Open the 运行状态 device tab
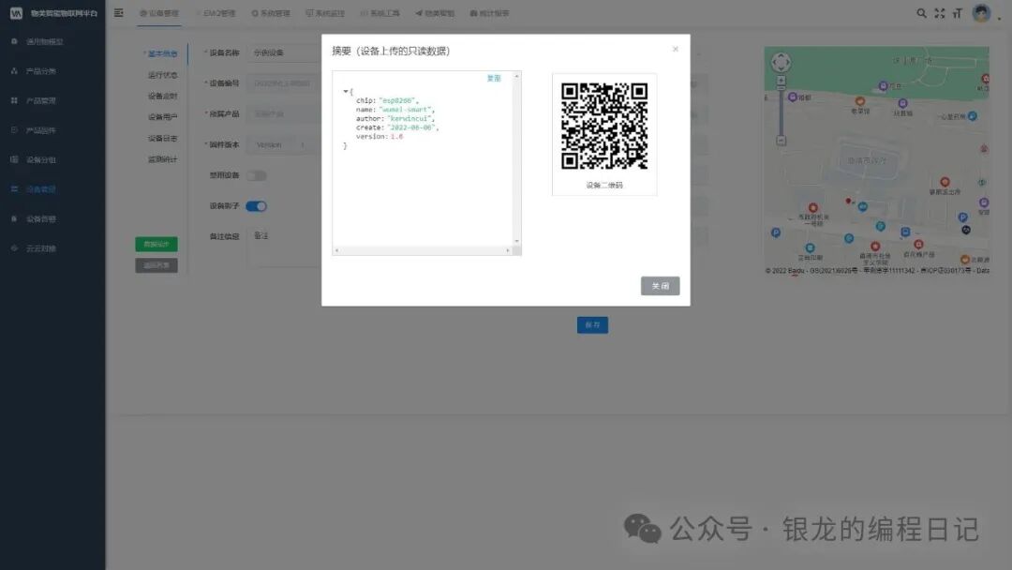The width and height of the screenshot is (1012, 570). pos(162,75)
